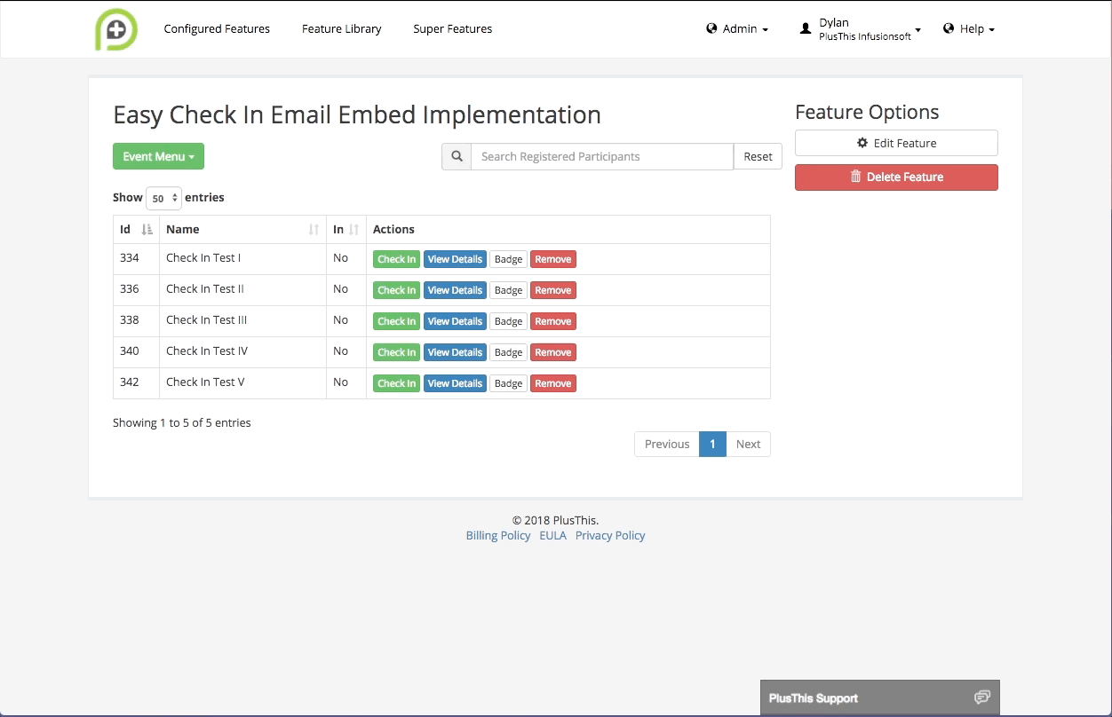This screenshot has width=1112, height=717.
Task: View details for Check In Test III
Action: pyautogui.click(x=455, y=321)
